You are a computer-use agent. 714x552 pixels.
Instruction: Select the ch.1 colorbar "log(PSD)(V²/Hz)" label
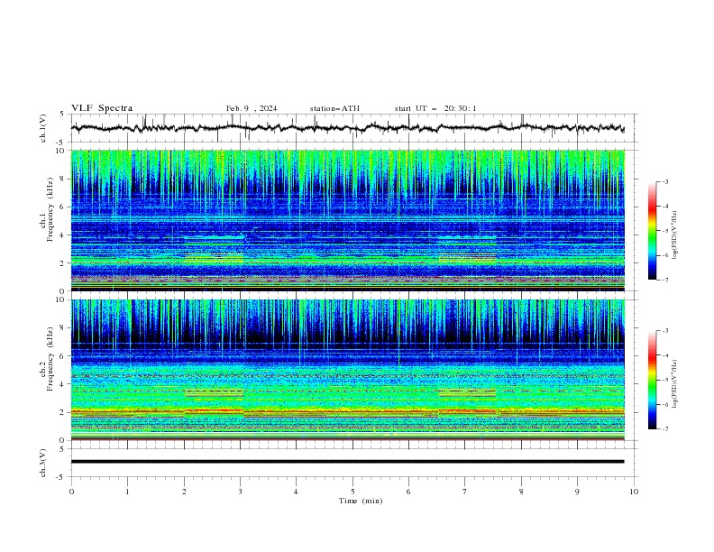pos(674,235)
